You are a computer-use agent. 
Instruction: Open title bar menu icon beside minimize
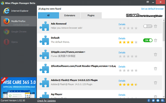[148, 2]
